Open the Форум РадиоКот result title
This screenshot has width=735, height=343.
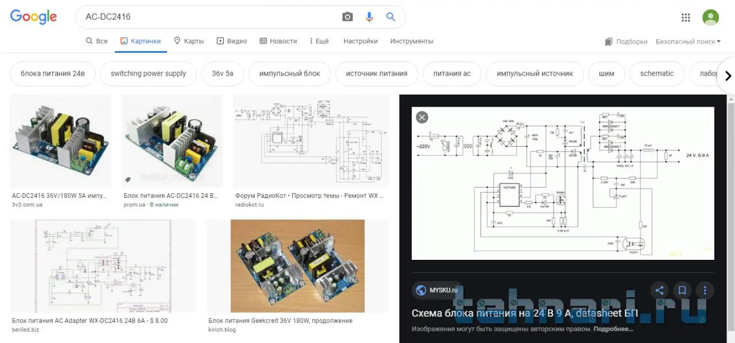[310, 196]
